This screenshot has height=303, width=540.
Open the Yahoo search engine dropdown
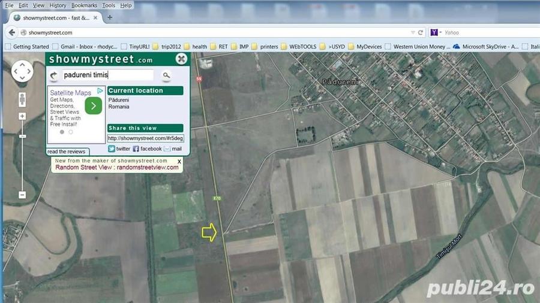pos(436,32)
